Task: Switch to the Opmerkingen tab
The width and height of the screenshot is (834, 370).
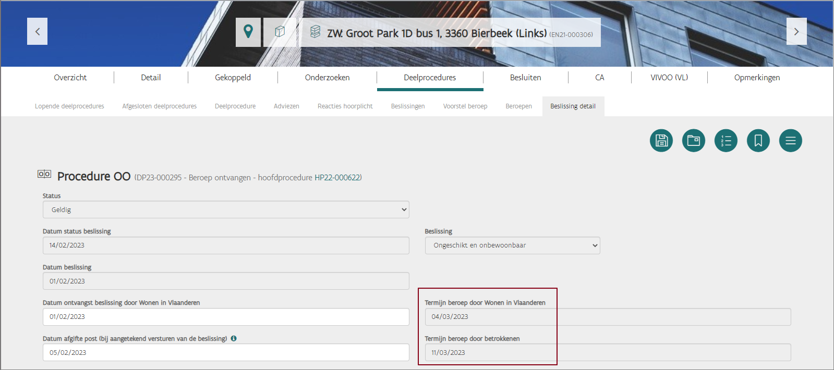Action: tap(757, 78)
